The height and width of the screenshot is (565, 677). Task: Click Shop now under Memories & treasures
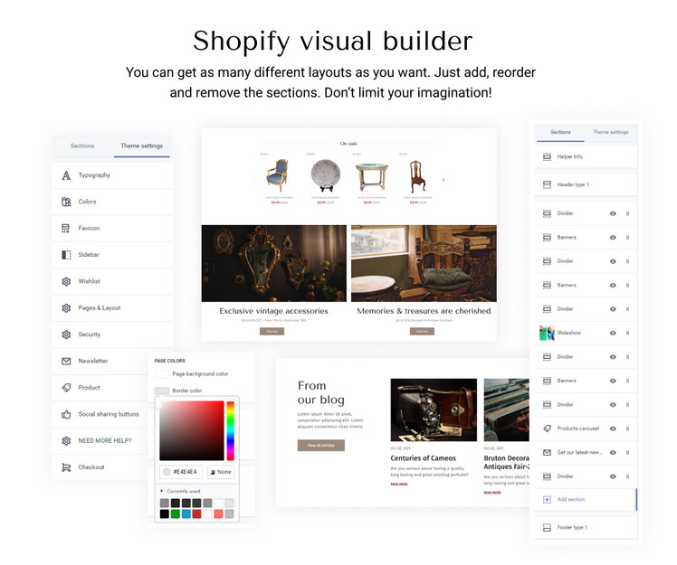coord(422,331)
